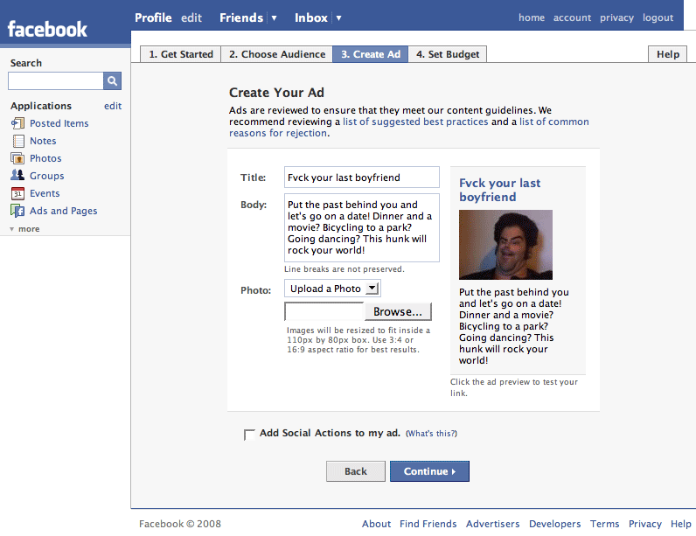Open the Profile menu item
The height and width of the screenshot is (536, 696).
[x=153, y=17]
